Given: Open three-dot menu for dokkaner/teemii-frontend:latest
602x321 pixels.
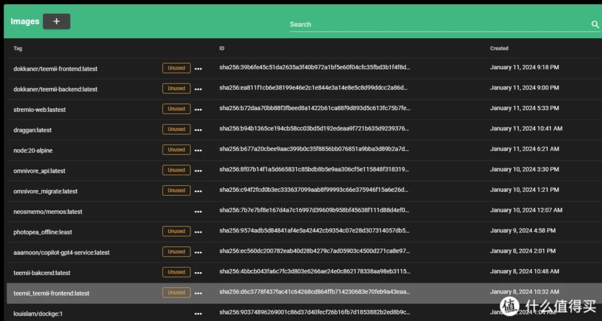Looking at the screenshot, I should tap(198, 69).
